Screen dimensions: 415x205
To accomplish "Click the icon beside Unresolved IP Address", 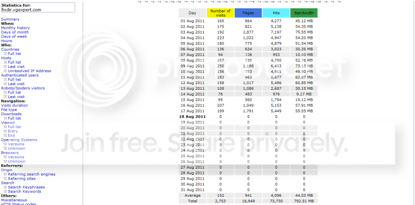I will (5, 71).
